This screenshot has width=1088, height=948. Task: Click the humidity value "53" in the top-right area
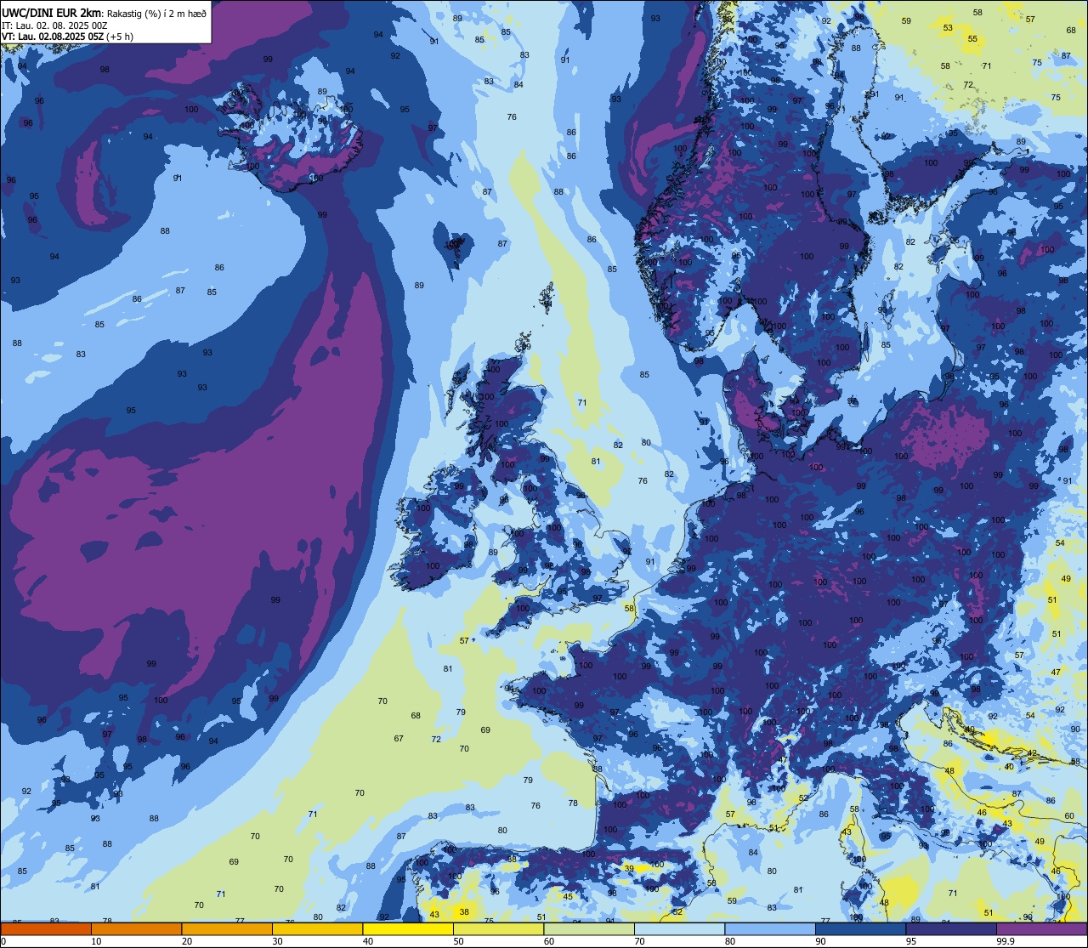coord(949,28)
